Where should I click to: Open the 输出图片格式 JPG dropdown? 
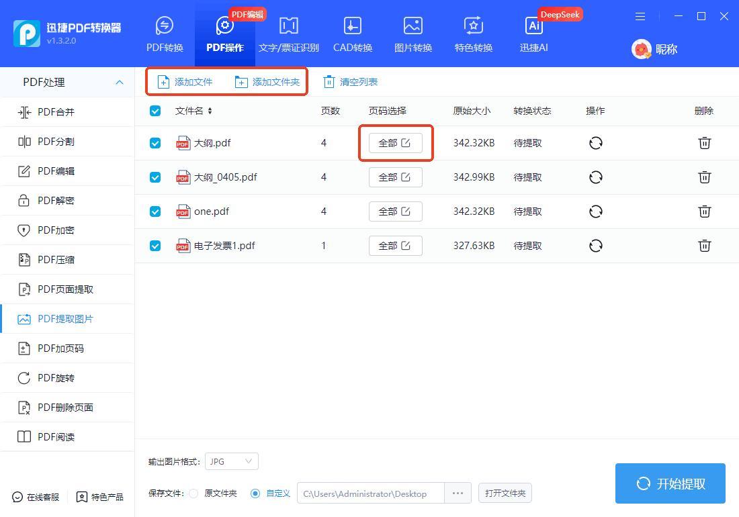click(x=232, y=461)
